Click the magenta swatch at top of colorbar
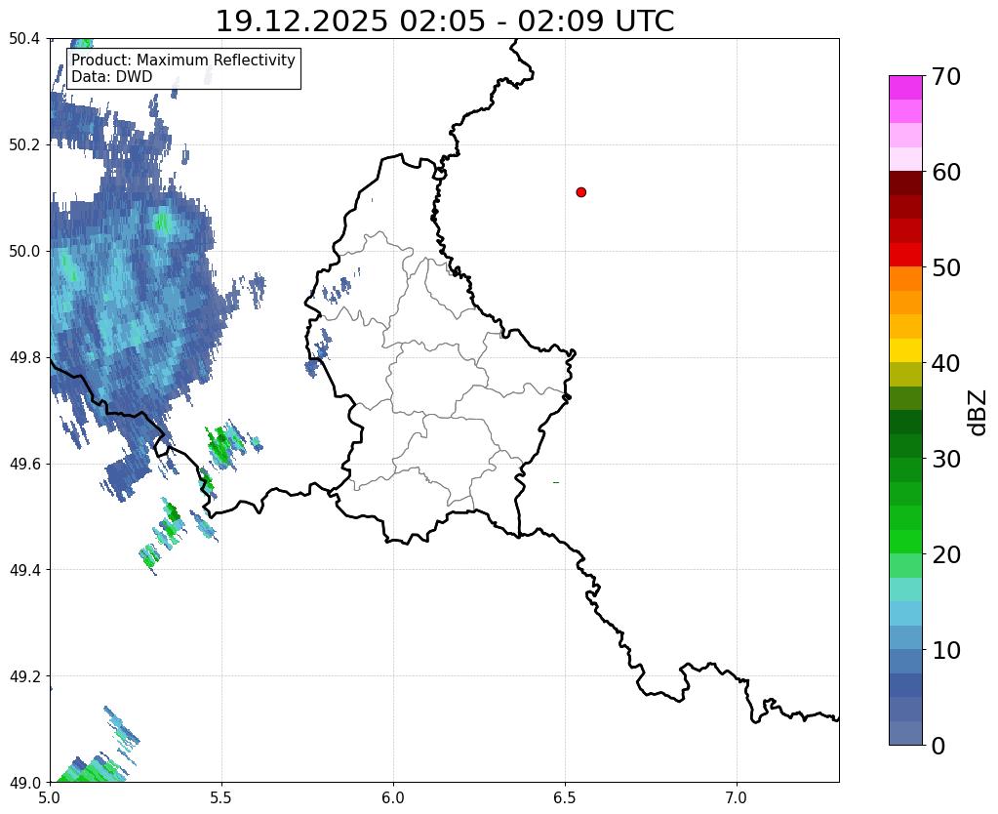Screen dimensions: 998x814 905,87
